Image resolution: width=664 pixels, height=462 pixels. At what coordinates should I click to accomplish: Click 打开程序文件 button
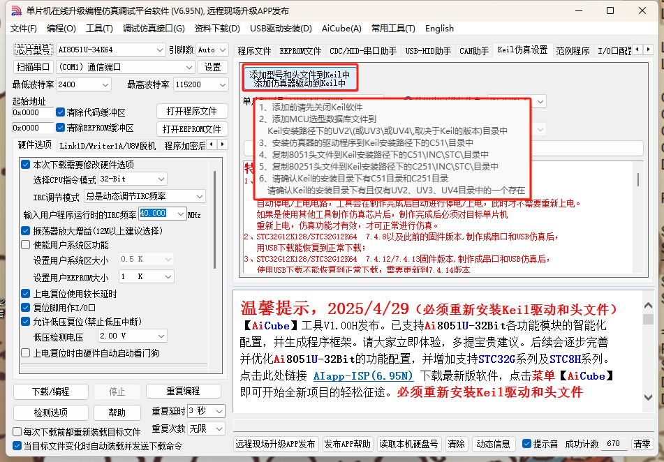point(192,111)
